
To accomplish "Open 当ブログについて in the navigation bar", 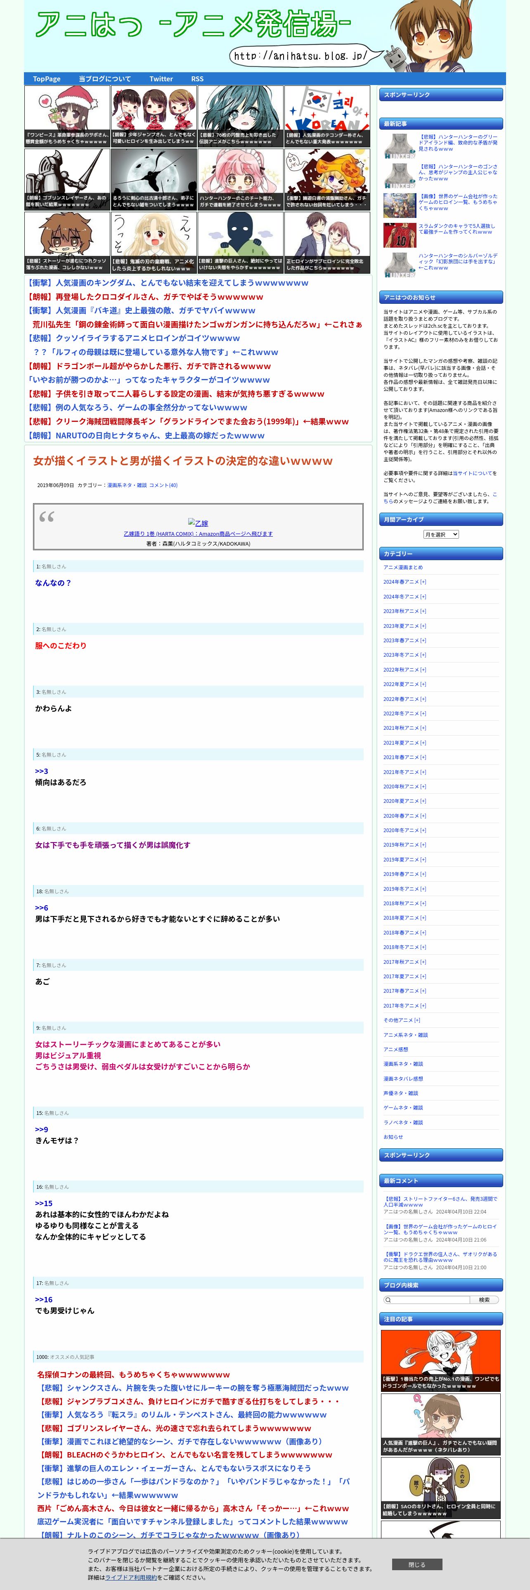I will coord(105,79).
